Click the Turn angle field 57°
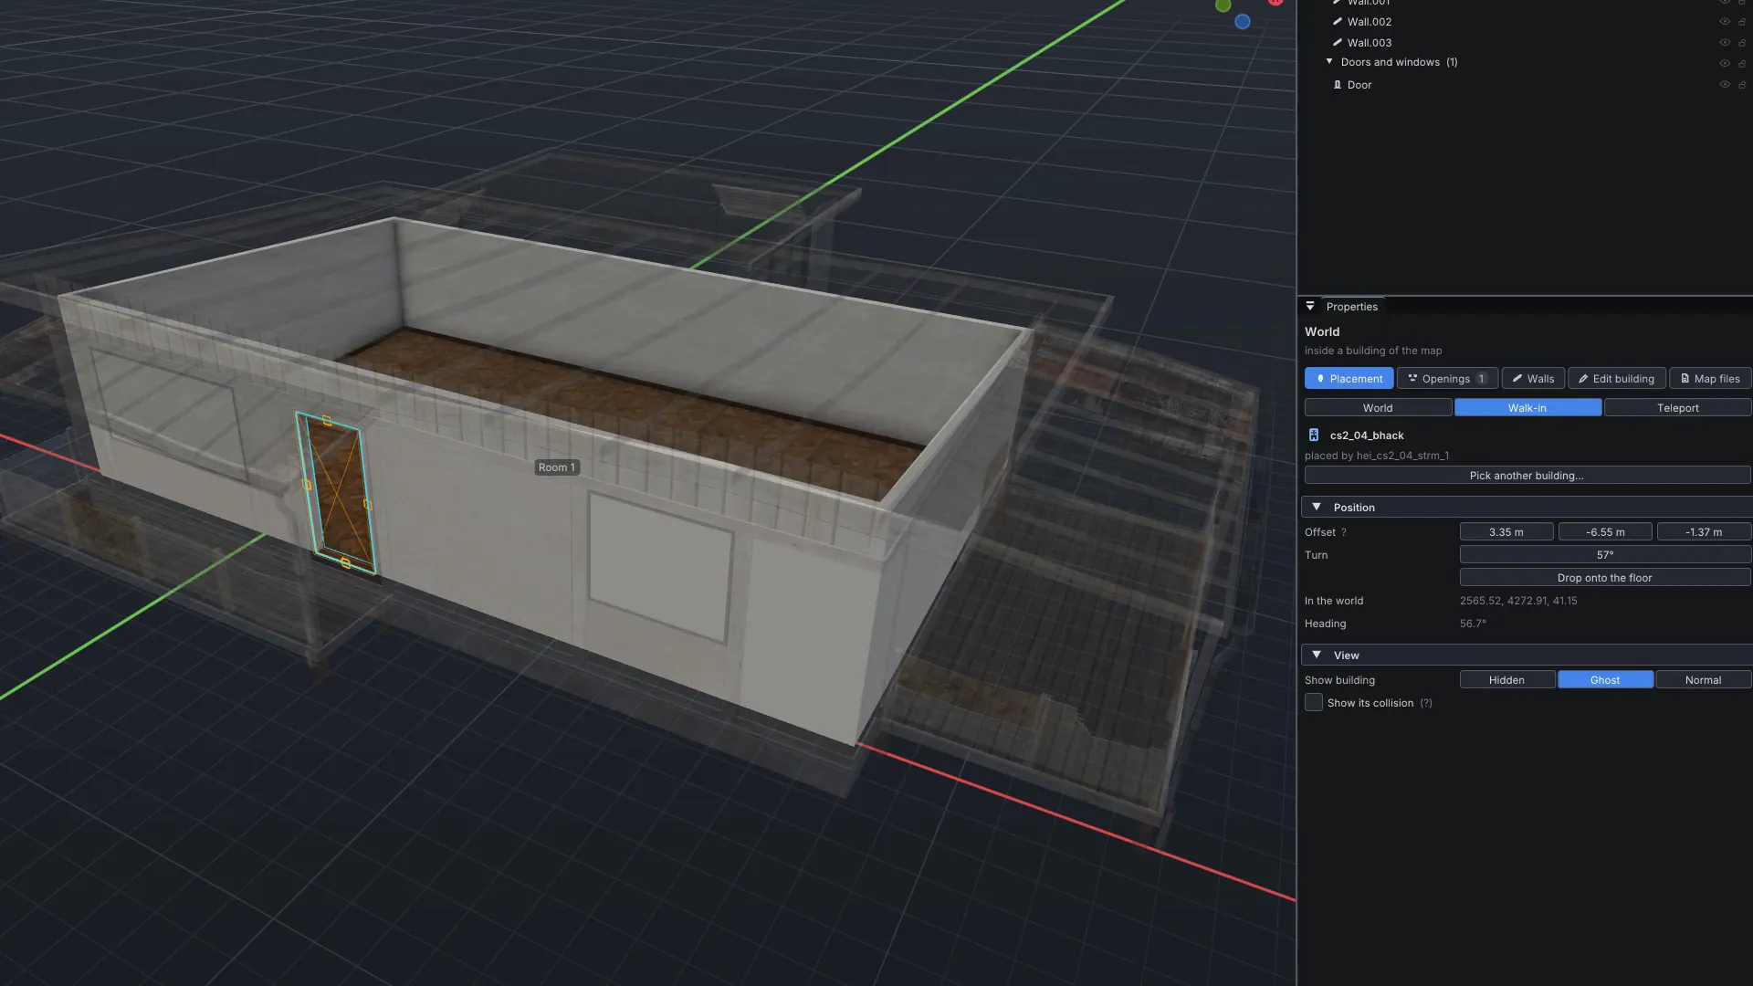The image size is (1753, 986). click(1604, 555)
